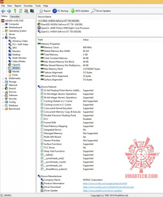Open nvidia.com products.html link
163x197 pixels.
point(105,183)
